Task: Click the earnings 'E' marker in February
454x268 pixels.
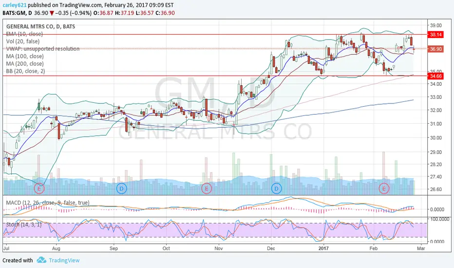Action: tap(384, 188)
